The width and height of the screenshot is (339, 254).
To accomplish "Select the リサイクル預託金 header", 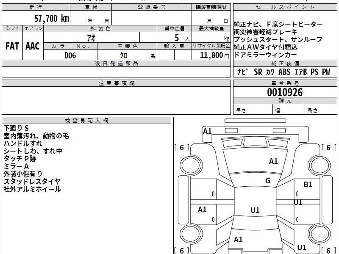I will point(211,46).
